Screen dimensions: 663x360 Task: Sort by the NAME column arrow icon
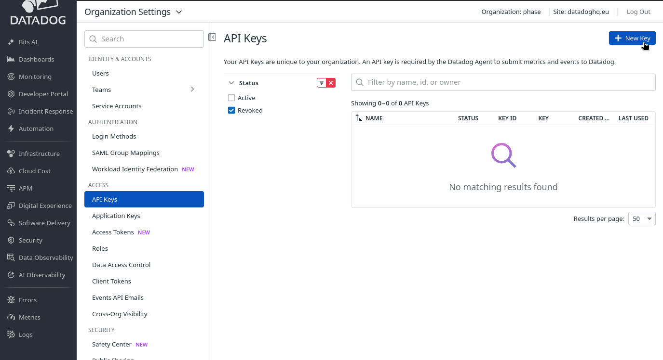click(x=358, y=118)
